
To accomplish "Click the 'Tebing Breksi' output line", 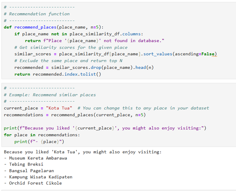I will (26, 164).
